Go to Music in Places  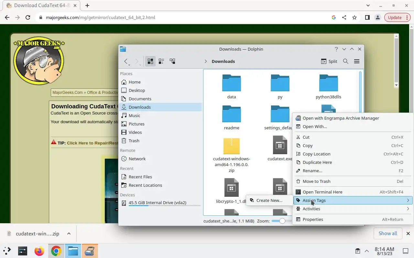pyautogui.click(x=160, y=115)
